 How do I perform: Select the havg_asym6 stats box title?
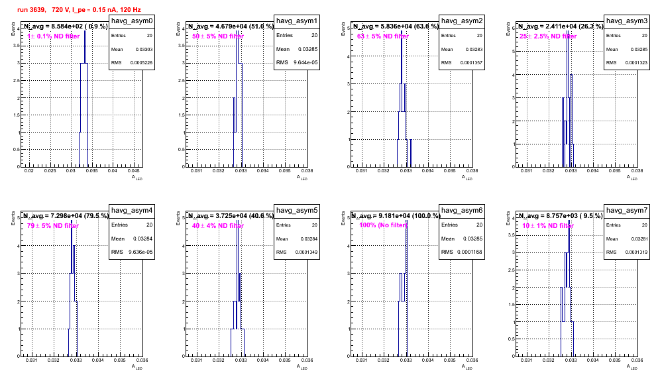coord(462,210)
